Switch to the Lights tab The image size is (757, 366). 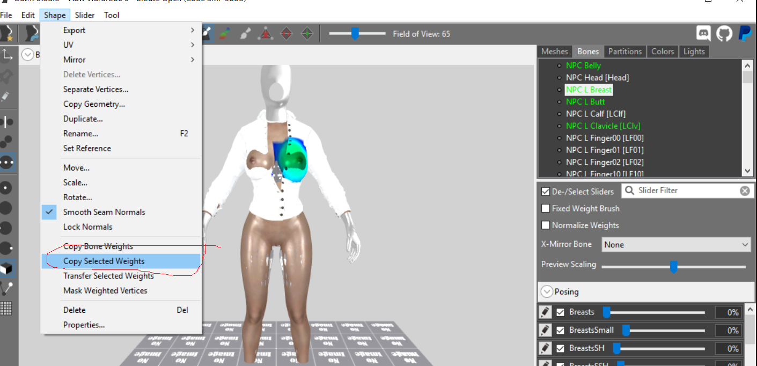point(694,52)
